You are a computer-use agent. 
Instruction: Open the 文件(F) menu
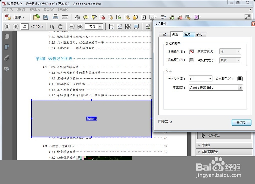pos(8,10)
